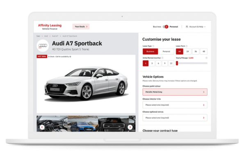Toggle the Business/Personal switch in header
The height and width of the screenshot is (164, 246).
166,27
